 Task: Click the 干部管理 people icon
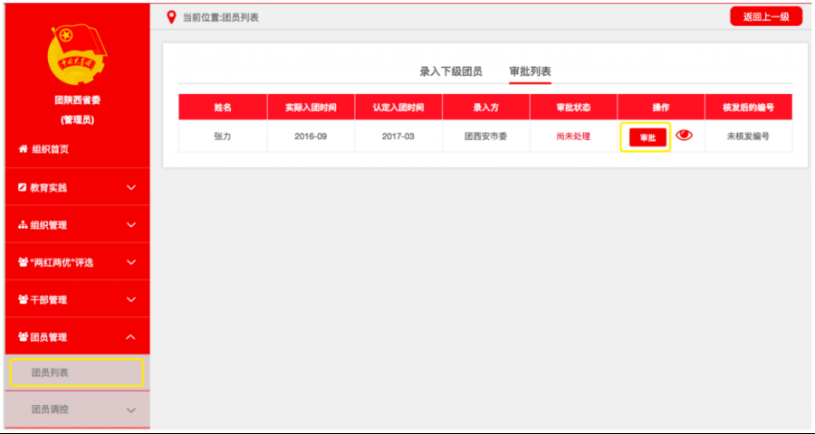tap(23, 299)
